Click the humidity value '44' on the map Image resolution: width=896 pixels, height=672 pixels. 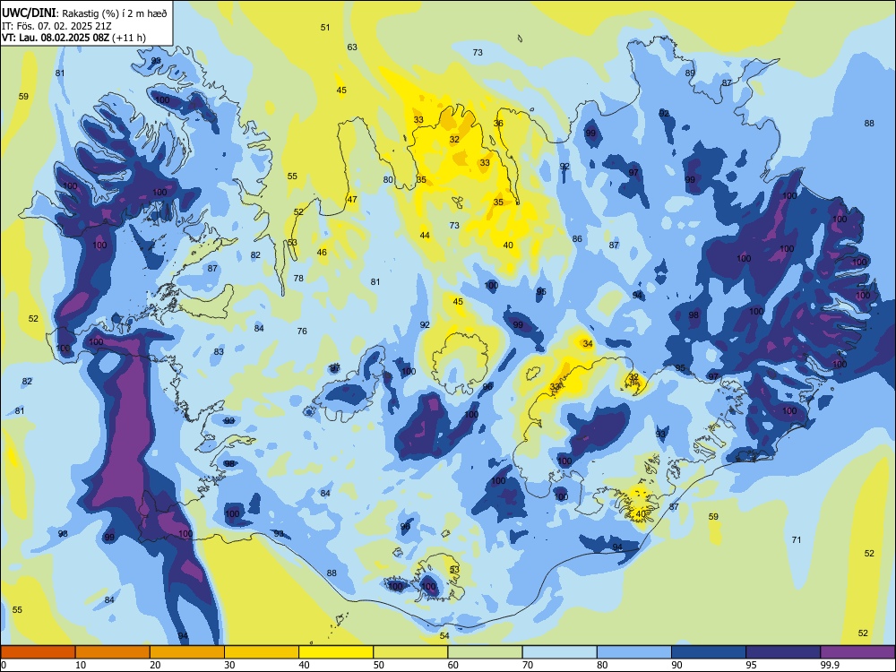pyautogui.click(x=425, y=236)
